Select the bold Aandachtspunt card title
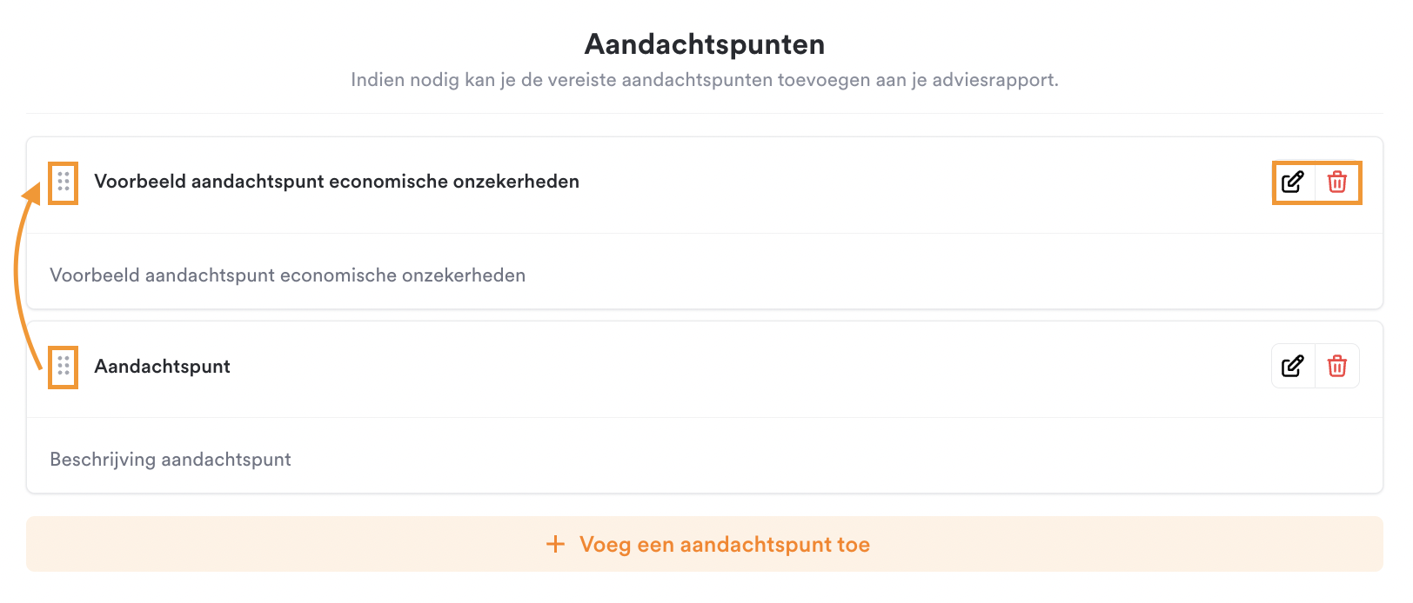 coord(162,367)
